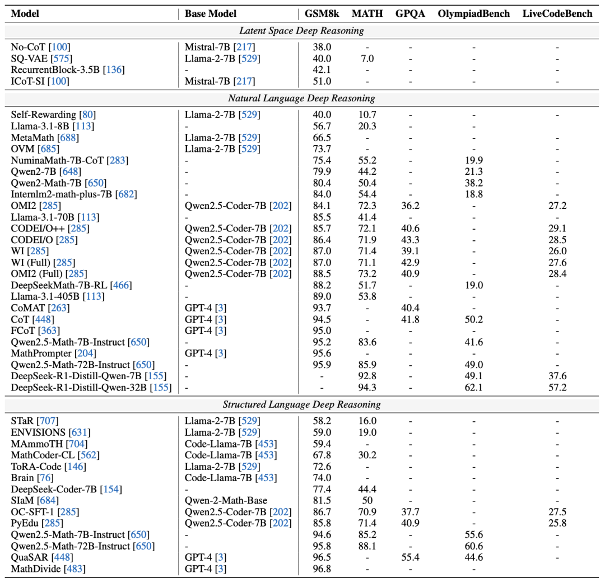Open the MathDivide citation [483]
Viewport: 605px width, 582px height.
(x=75, y=569)
